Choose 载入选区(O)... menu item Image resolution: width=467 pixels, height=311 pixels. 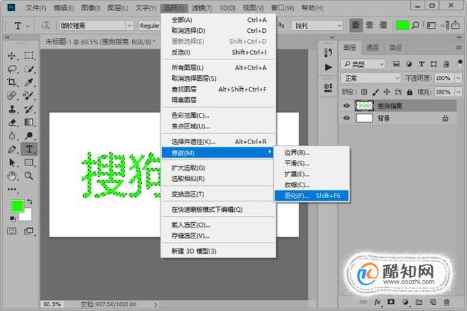coord(218,225)
